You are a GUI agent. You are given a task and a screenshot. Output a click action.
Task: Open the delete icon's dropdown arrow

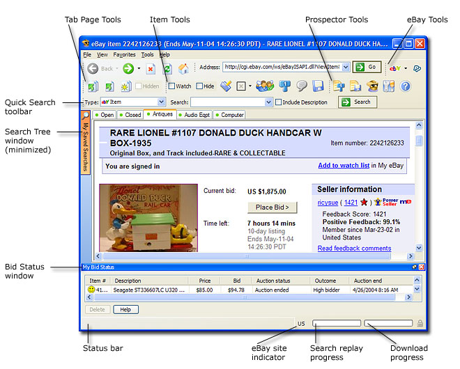point(250,86)
